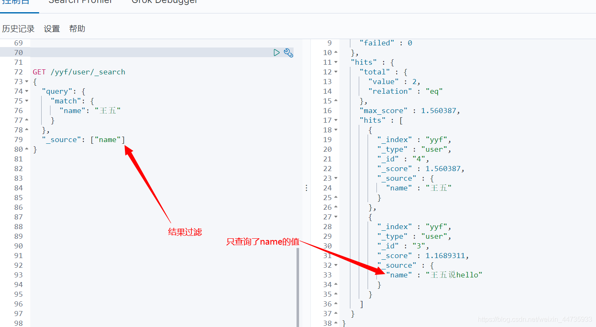Image resolution: width=596 pixels, height=327 pixels.
Task: Toggle fold marker at response line 15
Action: 336,101
